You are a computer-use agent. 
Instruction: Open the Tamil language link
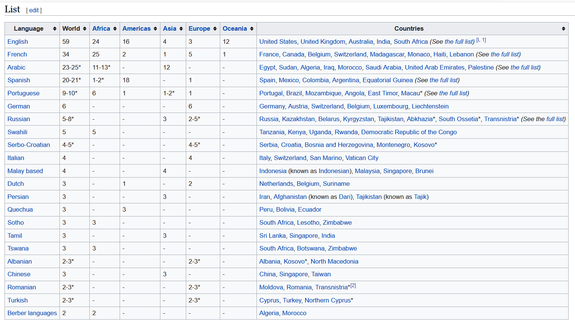pos(15,236)
